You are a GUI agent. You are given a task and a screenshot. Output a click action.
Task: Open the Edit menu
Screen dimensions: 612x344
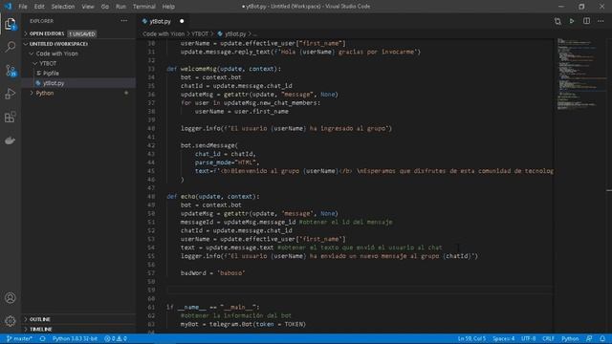39,7
